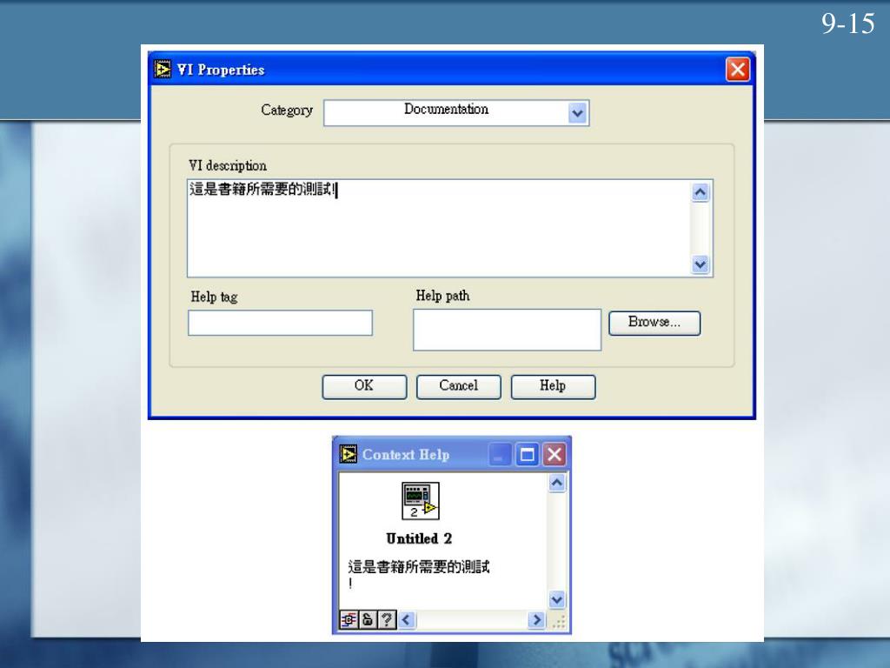Image resolution: width=890 pixels, height=668 pixels.
Task: Click the Context Help title bar icon
Action: [348, 454]
